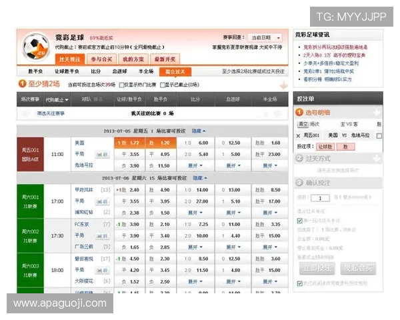400x320 pixels.
Task: Select 混合过关 play type tab
Action: coord(175,72)
